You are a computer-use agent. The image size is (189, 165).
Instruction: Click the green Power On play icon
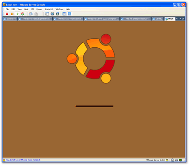[17, 14]
